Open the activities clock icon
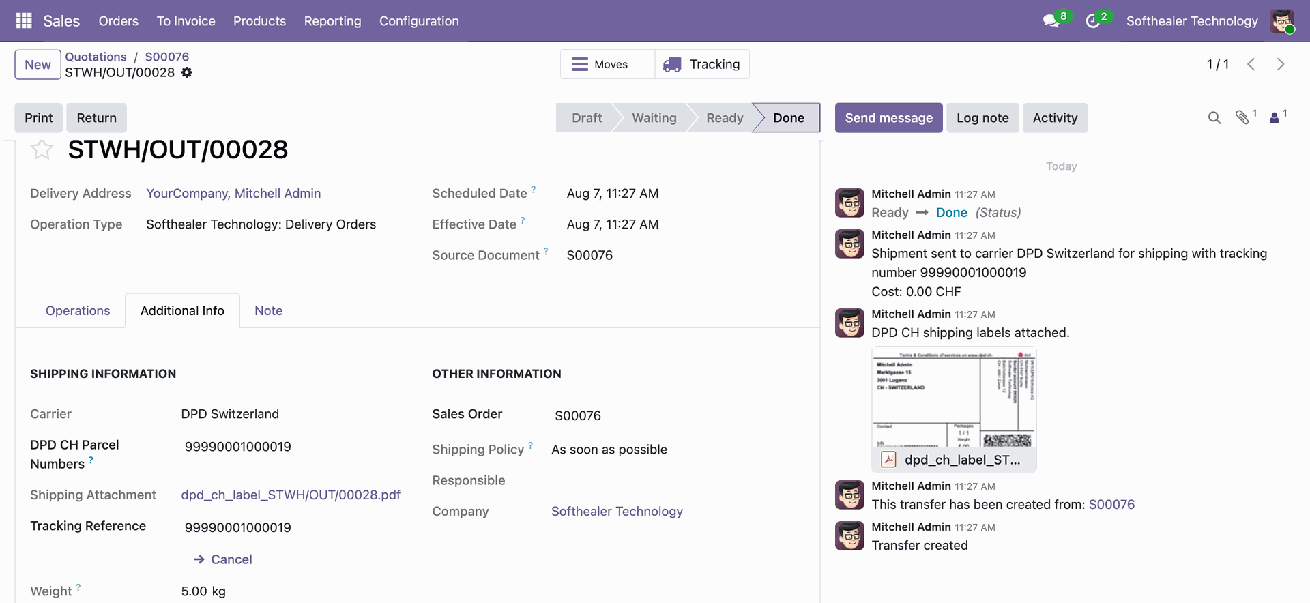Screen dimensions: 1310x603 point(1092,21)
